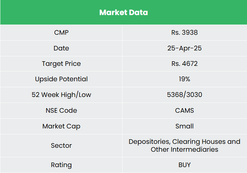Select the 52 Week High/Low label

click(61, 95)
